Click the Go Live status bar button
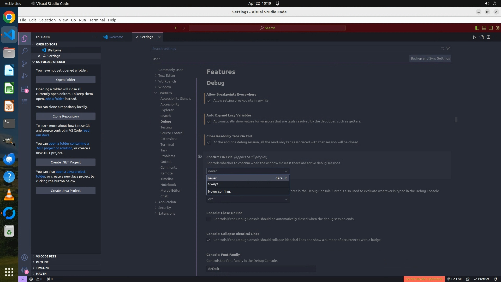501x282 pixels. click(454, 279)
